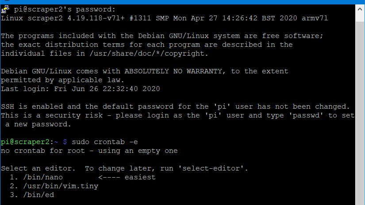
Task: Click the '/bin/ed' editor option
Action: [38, 195]
